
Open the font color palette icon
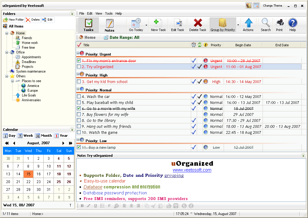(x=117, y=206)
